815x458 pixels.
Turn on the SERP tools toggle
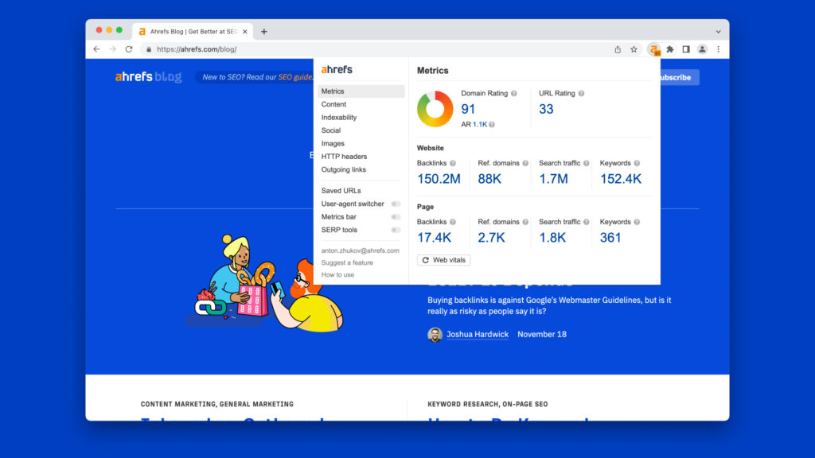pos(396,230)
